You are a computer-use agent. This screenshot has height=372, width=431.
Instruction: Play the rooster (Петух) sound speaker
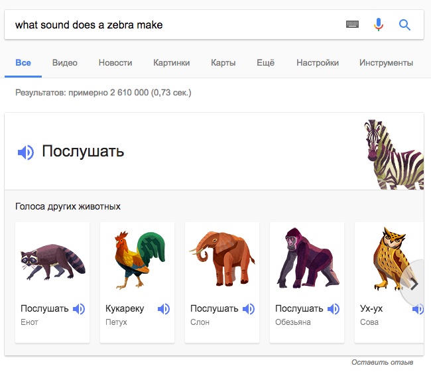point(164,309)
